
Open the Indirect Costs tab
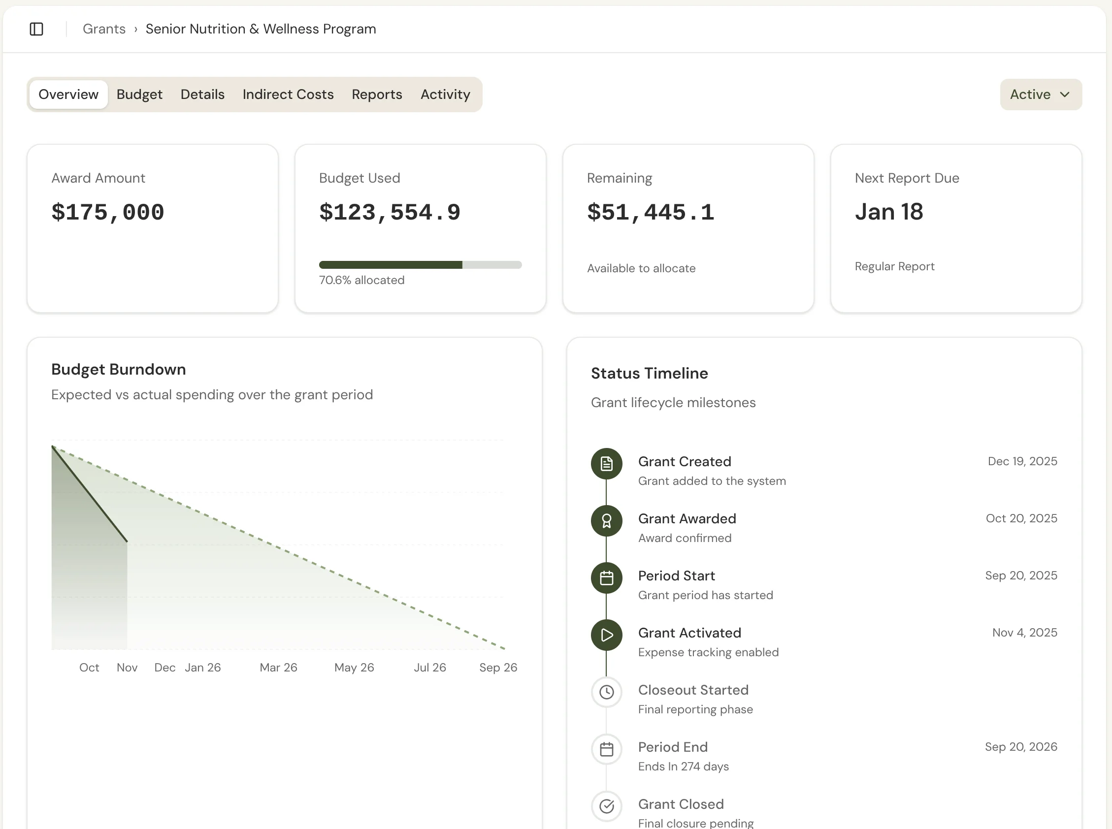288,95
